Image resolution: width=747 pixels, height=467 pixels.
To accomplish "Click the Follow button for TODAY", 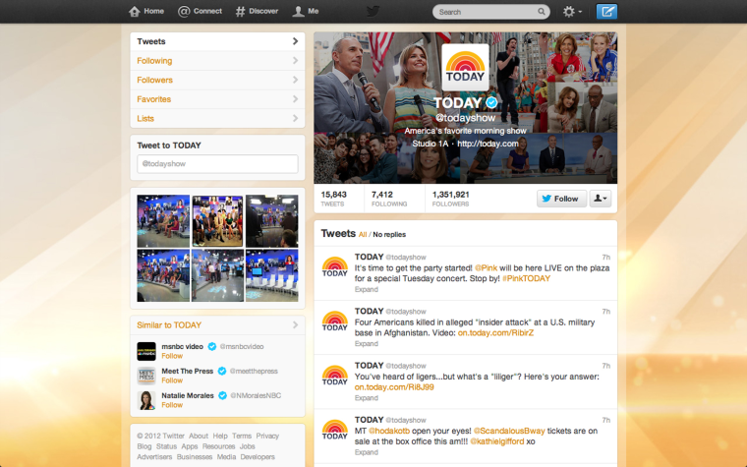I will [x=561, y=199].
